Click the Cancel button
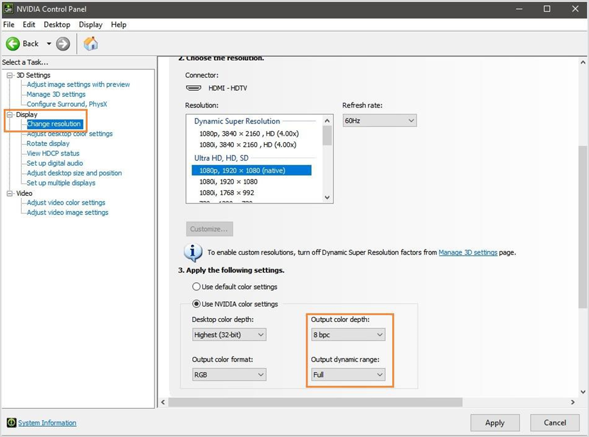The height and width of the screenshot is (437, 589). (555, 423)
